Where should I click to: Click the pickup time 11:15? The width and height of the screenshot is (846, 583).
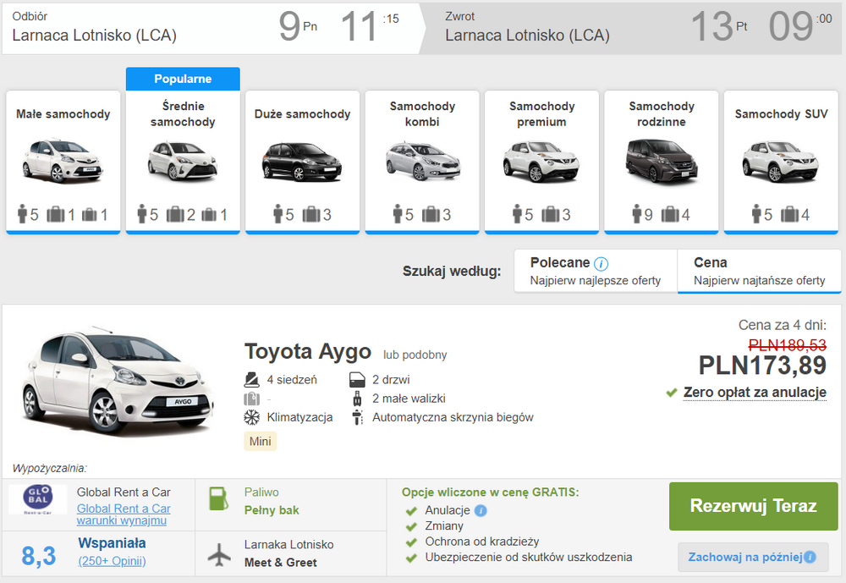click(x=370, y=26)
